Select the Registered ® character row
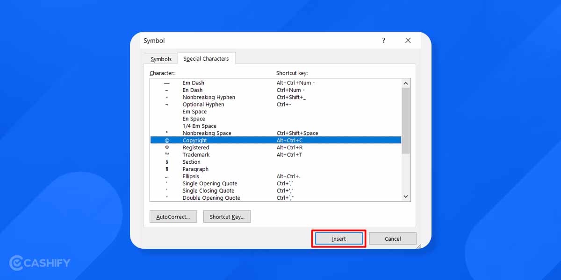The width and height of the screenshot is (561, 280). (234, 147)
